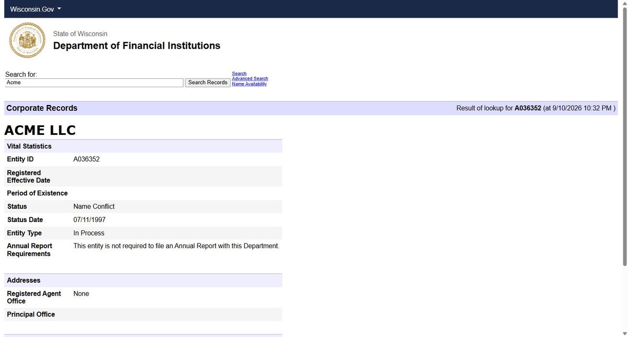Click the Search Records button
Image resolution: width=628 pixels, height=337 pixels.
pos(208,83)
